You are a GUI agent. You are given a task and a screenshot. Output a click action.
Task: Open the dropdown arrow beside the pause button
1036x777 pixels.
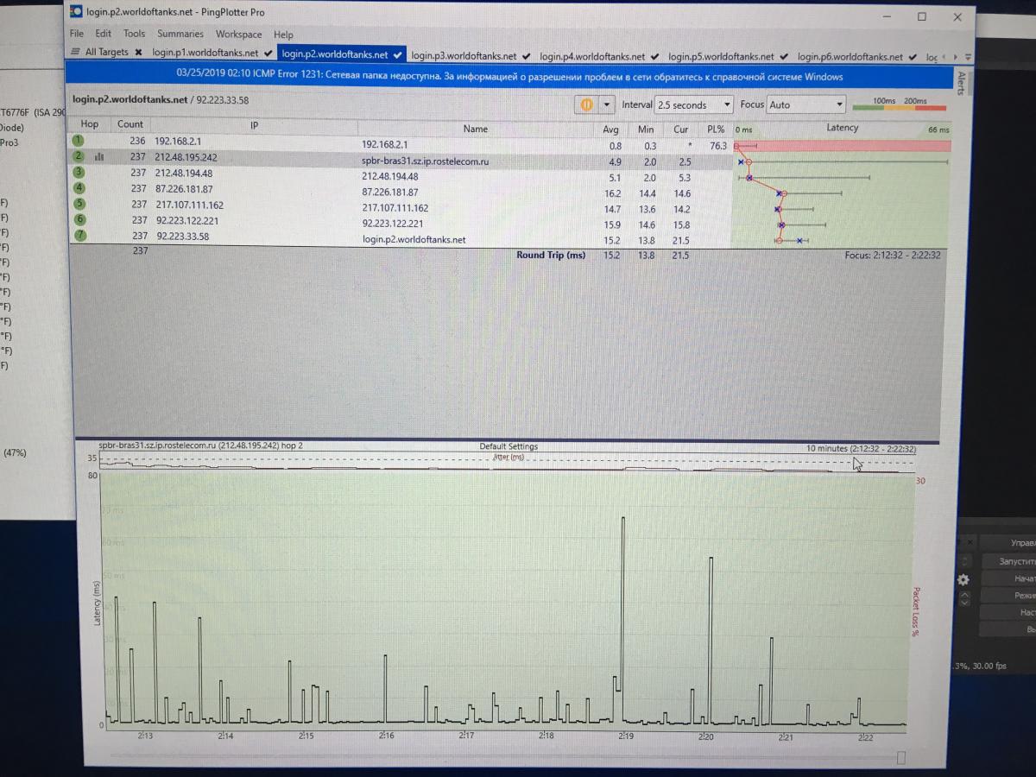click(x=606, y=104)
